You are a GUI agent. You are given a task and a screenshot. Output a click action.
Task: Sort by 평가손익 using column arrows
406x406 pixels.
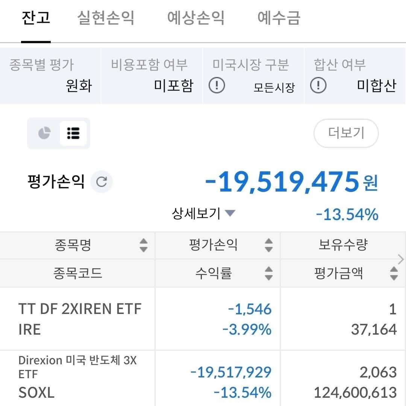tap(268, 245)
